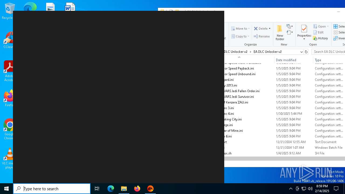The image size is (345, 194).
Task: Click History in the Open group
Action: (320, 38)
